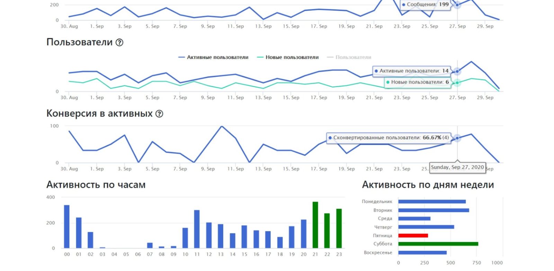
Task: Click the help icon beside Пользователи heading
Action: click(x=119, y=43)
